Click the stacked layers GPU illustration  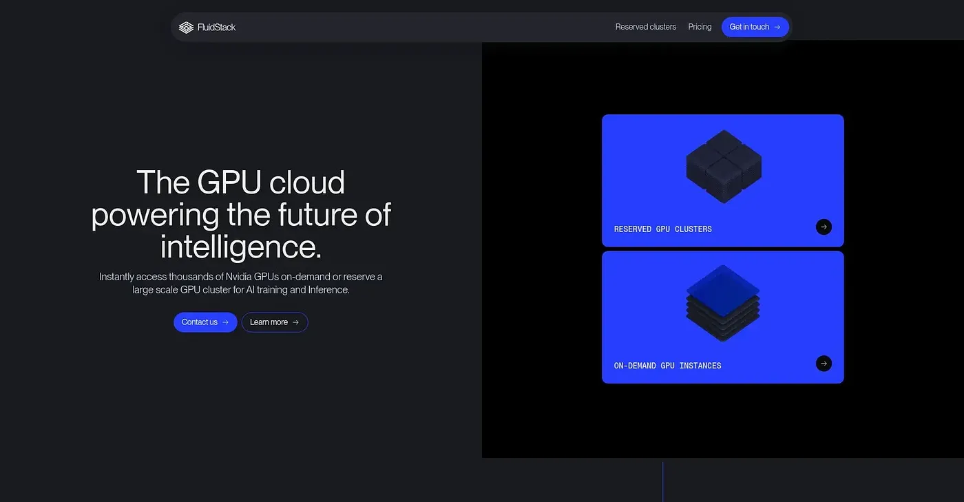click(723, 303)
